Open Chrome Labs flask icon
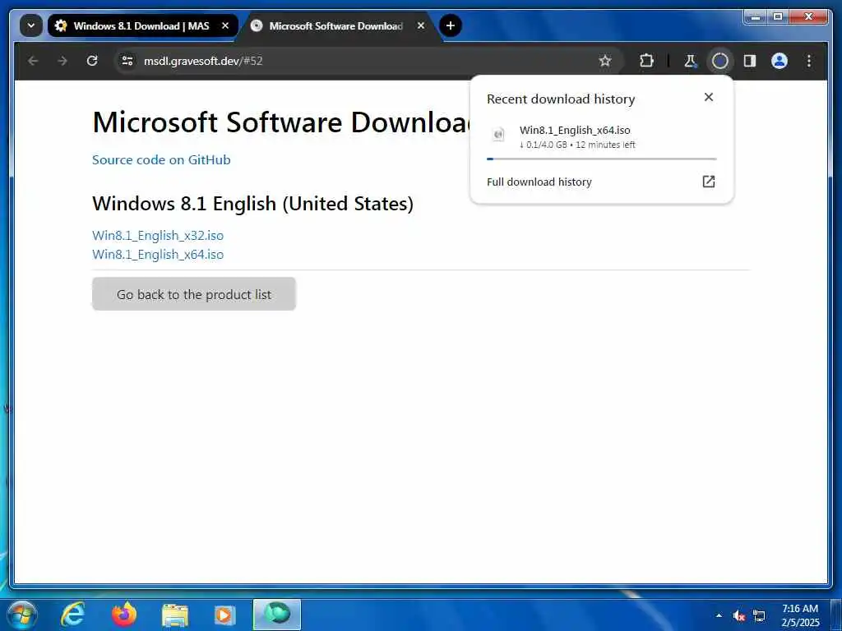The height and width of the screenshot is (631, 842). pyautogui.click(x=690, y=61)
